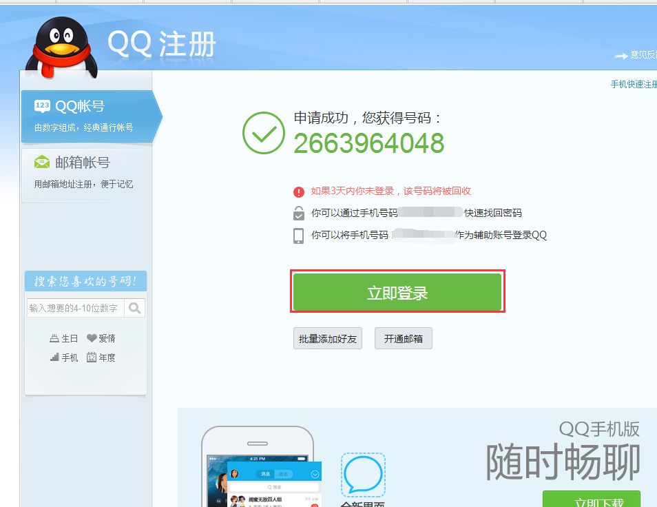Click the 搜索您喜欢的号码 banner
This screenshot has width=657, height=507.
[85, 281]
